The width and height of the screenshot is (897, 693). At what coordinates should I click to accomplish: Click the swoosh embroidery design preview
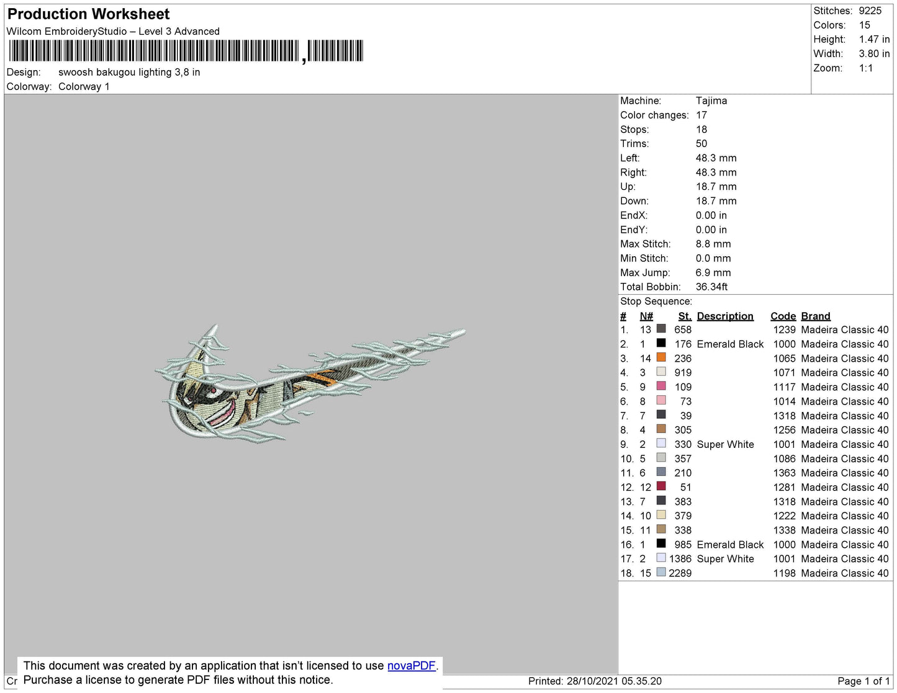[310, 383]
